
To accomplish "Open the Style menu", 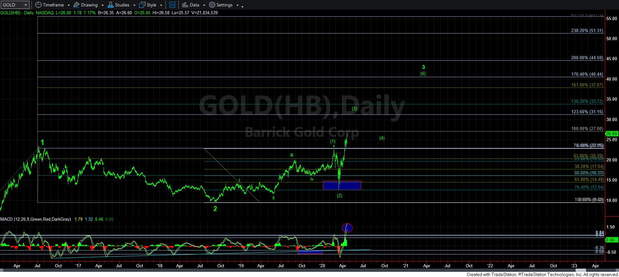I will tap(151, 5).
